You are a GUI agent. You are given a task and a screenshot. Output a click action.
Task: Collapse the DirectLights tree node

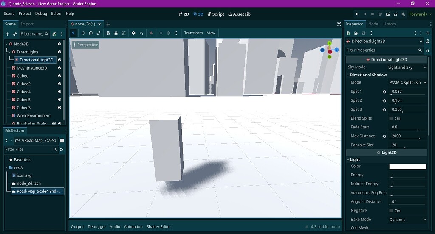tap(9, 52)
